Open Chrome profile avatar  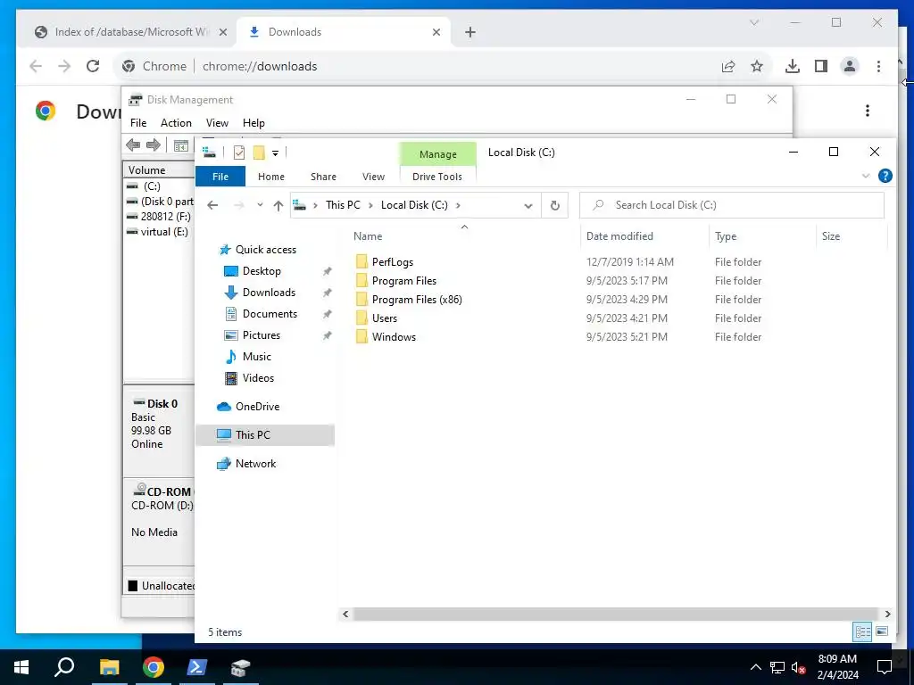click(850, 66)
